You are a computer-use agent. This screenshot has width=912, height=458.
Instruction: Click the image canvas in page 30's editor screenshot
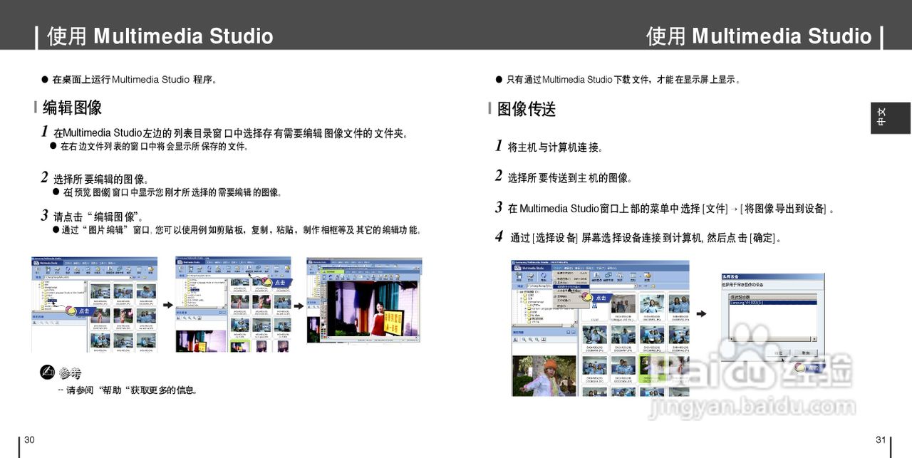coord(371,308)
